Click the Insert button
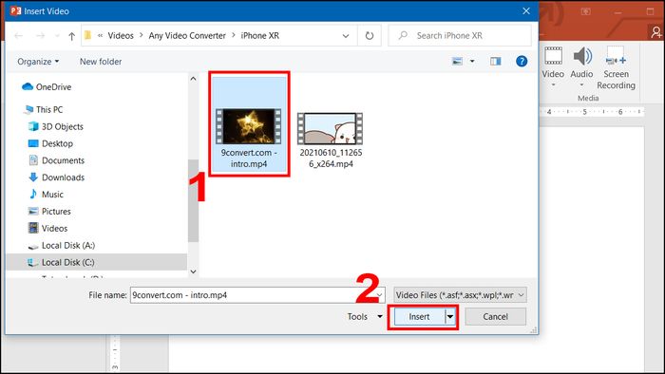 (x=419, y=317)
